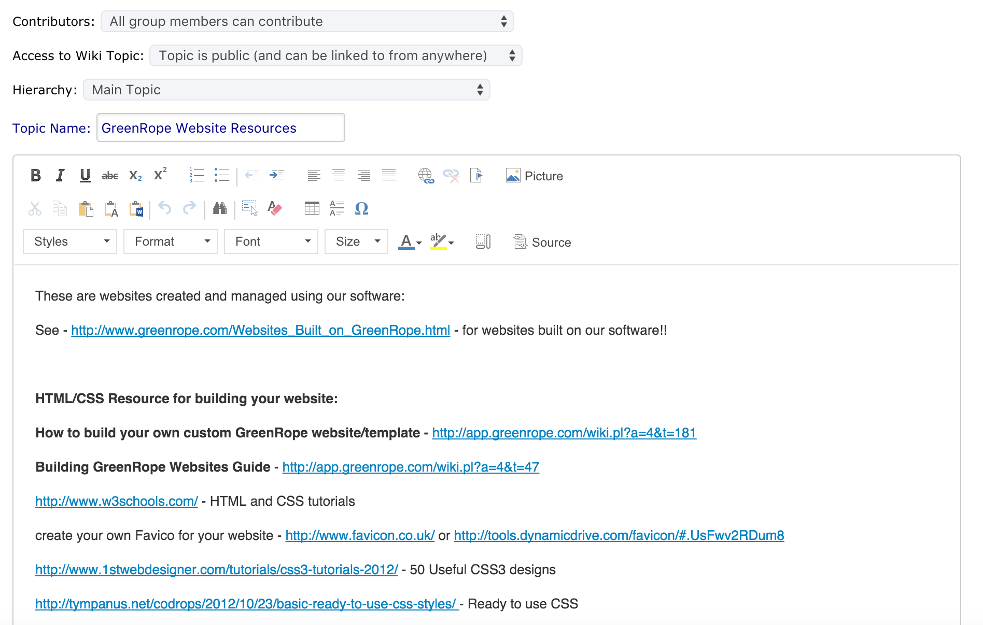Open the Access to Wiki Topic dropdown
The width and height of the screenshot is (983, 625).
pyautogui.click(x=336, y=55)
